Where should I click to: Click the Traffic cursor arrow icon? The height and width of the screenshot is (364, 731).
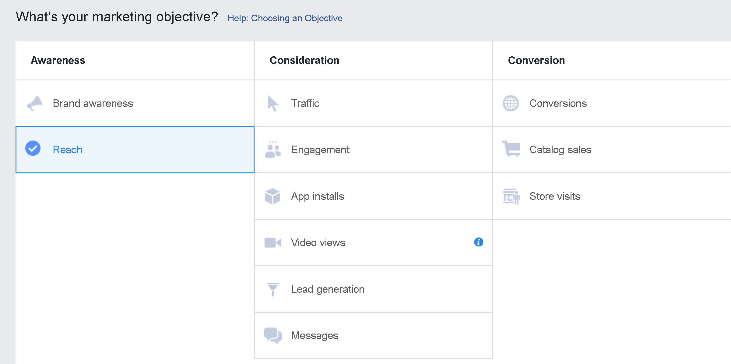click(x=273, y=104)
